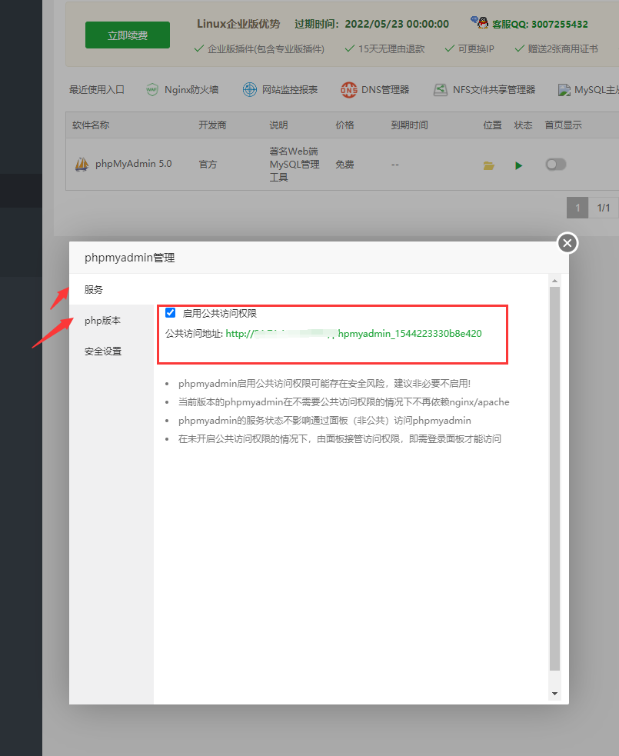Click the 15天无理由退款 feature text
The height and width of the screenshot is (756, 619).
pyautogui.click(x=391, y=49)
